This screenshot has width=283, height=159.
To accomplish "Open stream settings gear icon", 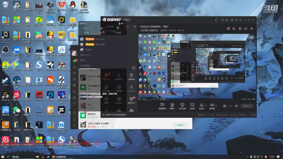I will point(236,106).
